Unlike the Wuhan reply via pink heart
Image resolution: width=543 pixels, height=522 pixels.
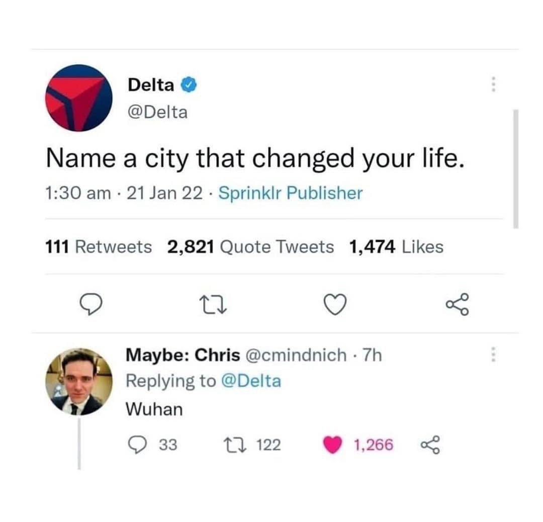[x=332, y=445]
